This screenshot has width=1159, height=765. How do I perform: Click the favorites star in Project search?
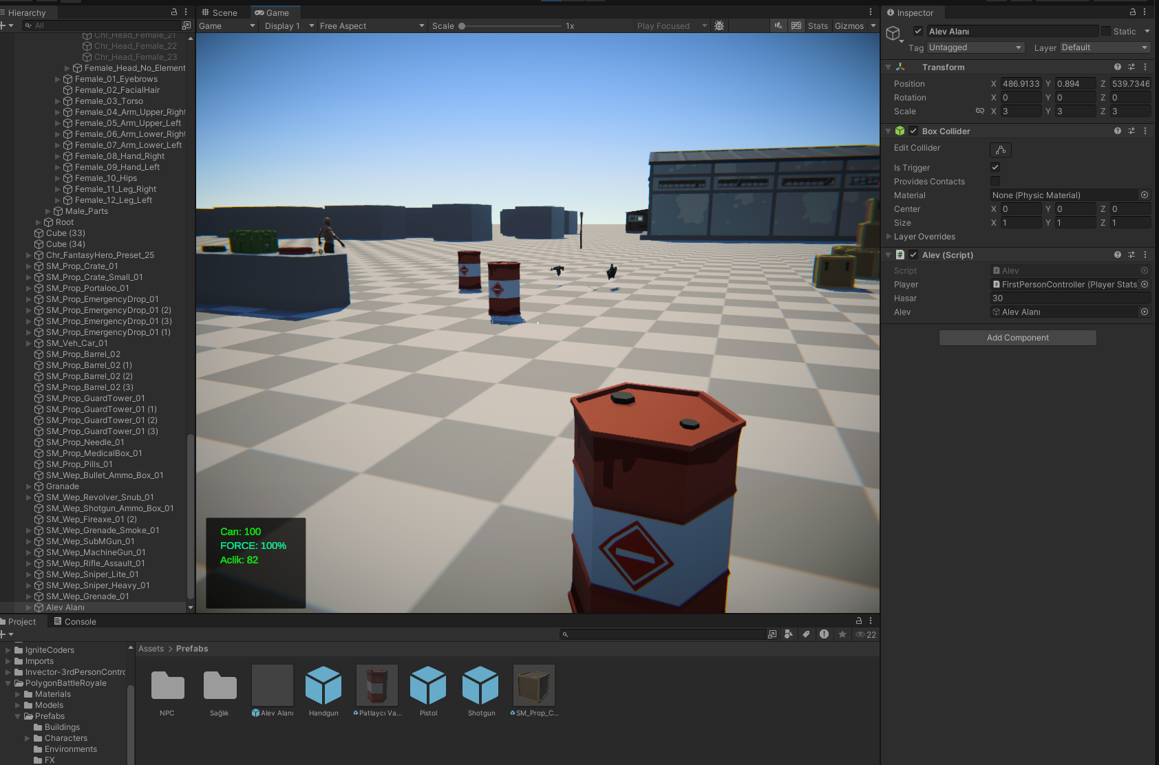(x=842, y=634)
